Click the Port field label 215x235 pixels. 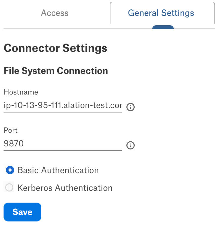tap(11, 130)
